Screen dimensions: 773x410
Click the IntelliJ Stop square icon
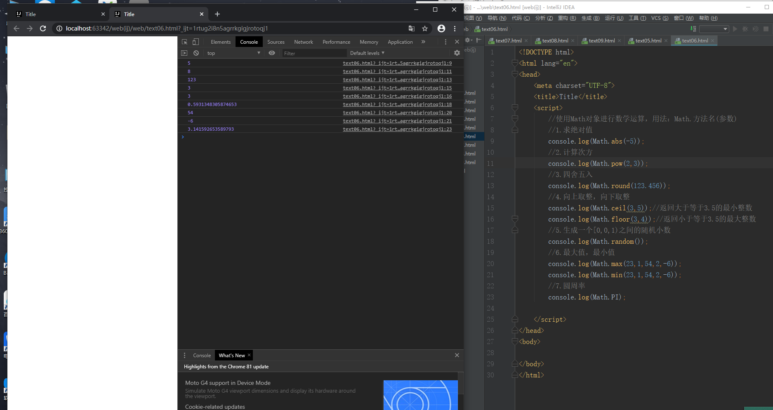pyautogui.click(x=766, y=29)
